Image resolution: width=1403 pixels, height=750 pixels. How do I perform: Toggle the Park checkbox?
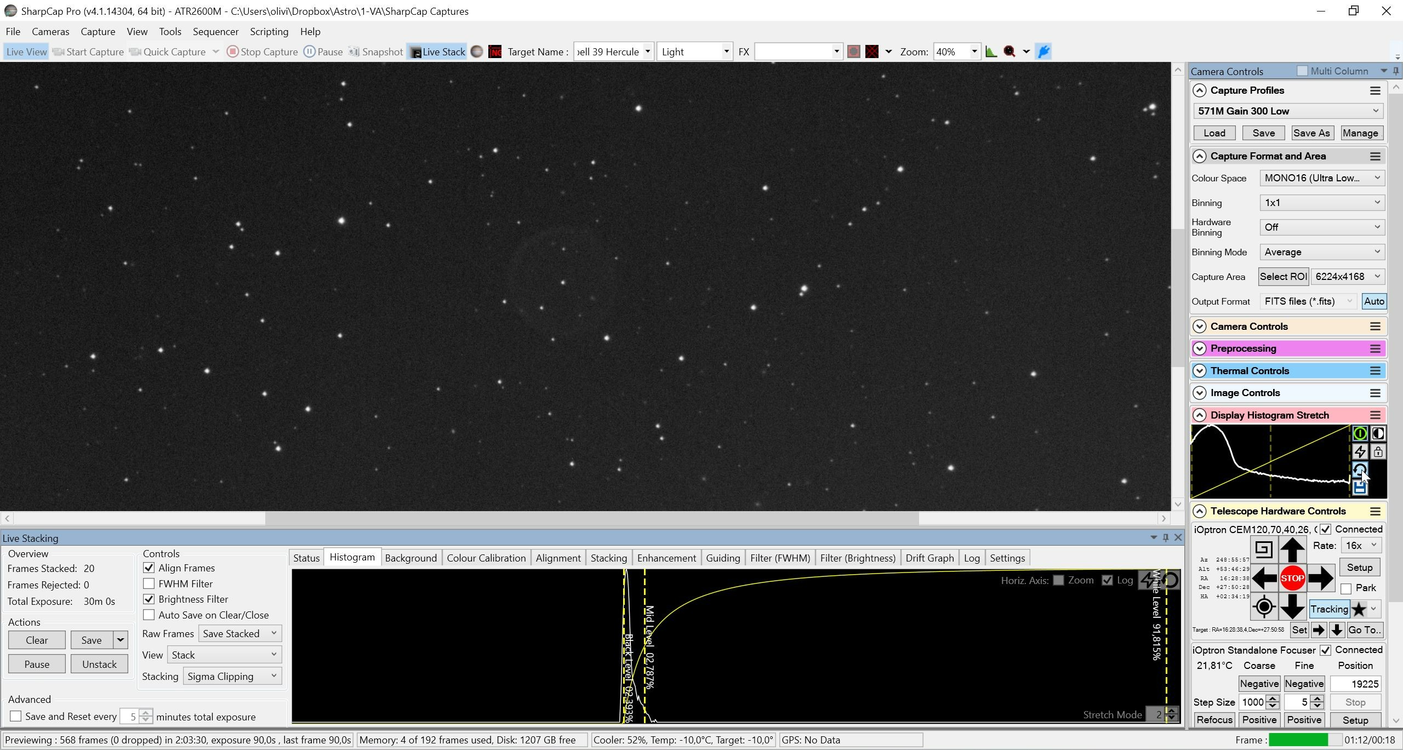point(1346,588)
